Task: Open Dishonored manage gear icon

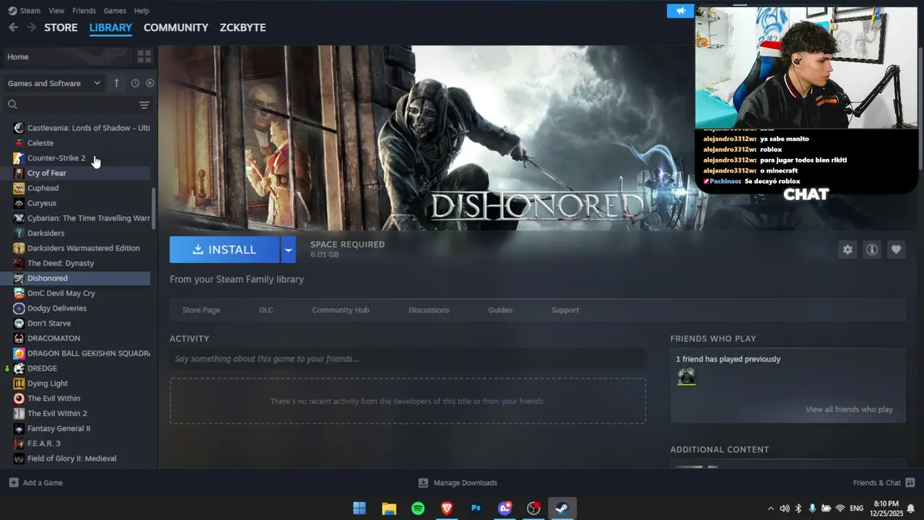Action: click(x=847, y=249)
